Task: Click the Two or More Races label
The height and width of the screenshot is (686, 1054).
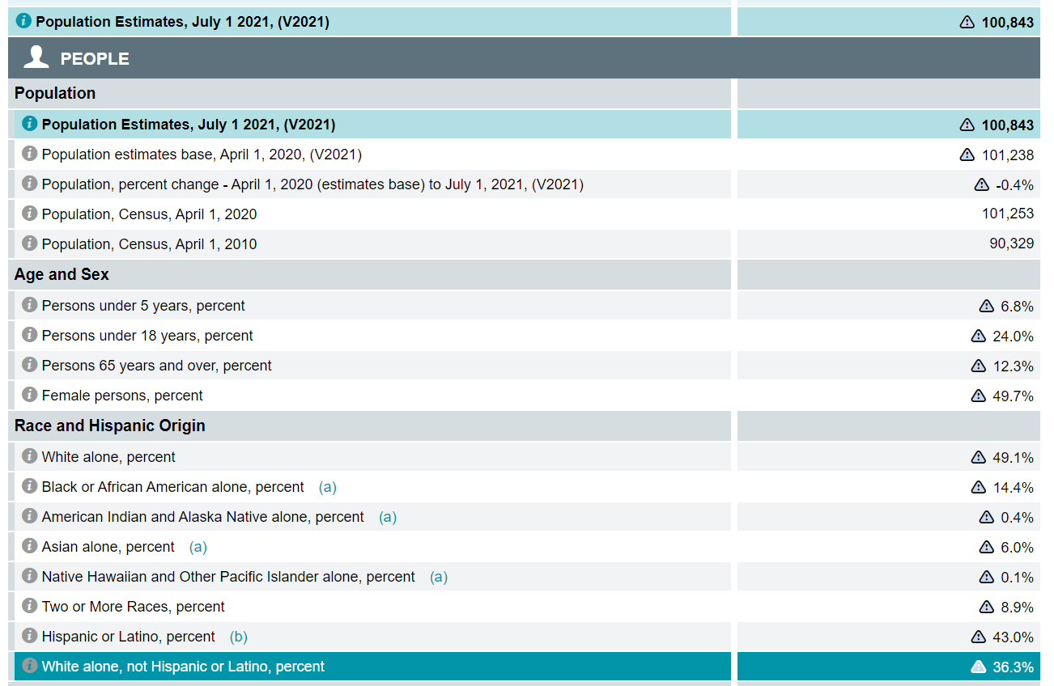Action: (x=134, y=607)
